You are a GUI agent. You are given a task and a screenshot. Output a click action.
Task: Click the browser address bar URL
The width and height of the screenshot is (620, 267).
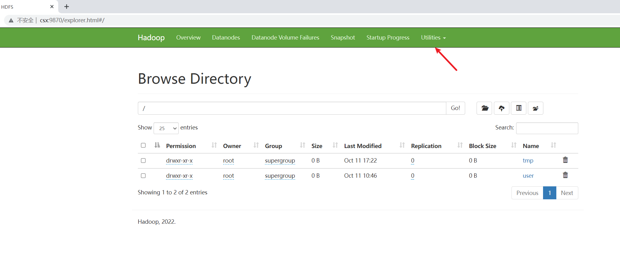(x=72, y=20)
